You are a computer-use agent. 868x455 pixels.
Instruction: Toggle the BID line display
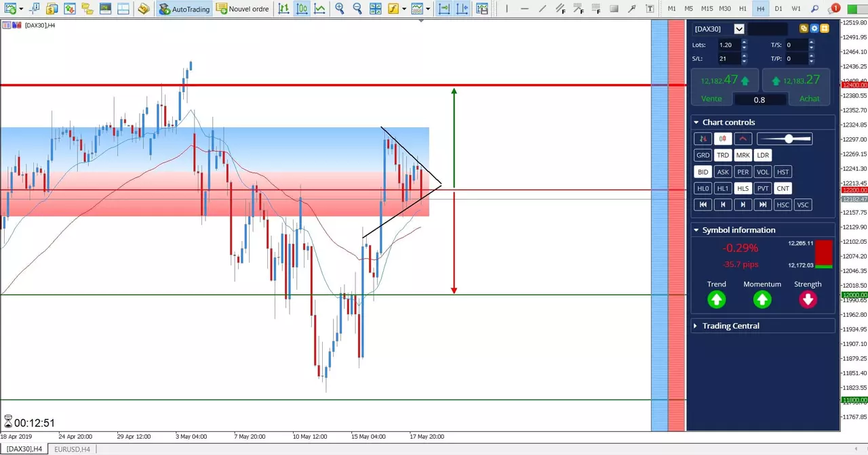point(703,172)
